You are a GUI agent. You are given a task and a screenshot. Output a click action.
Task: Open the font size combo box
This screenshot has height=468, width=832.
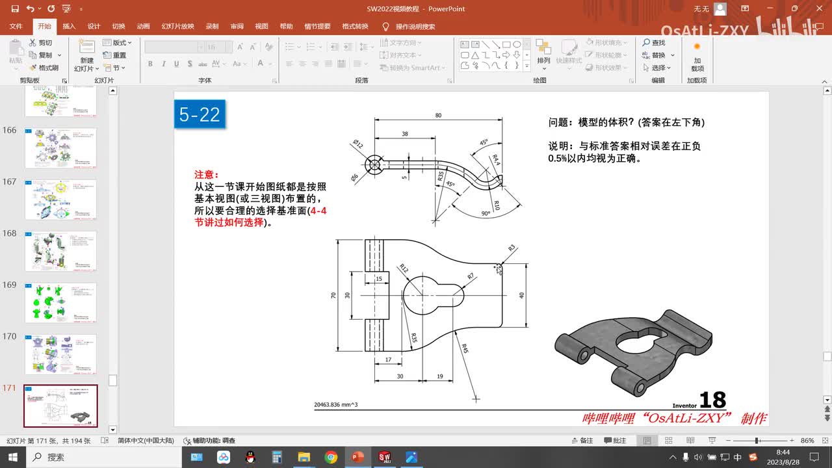click(x=219, y=47)
